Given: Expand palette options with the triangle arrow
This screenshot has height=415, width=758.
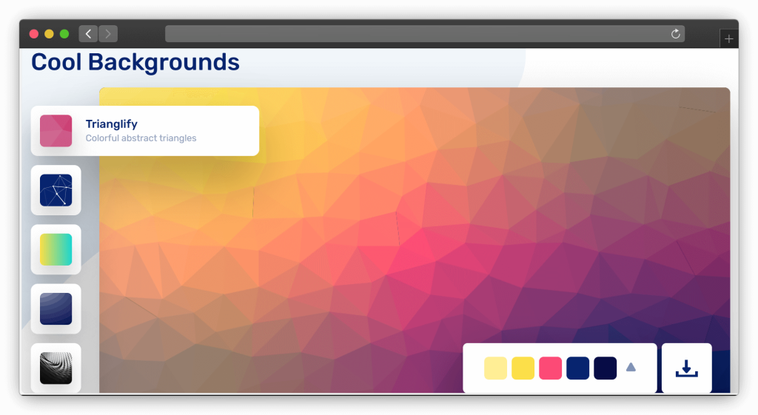Looking at the screenshot, I should tap(631, 367).
